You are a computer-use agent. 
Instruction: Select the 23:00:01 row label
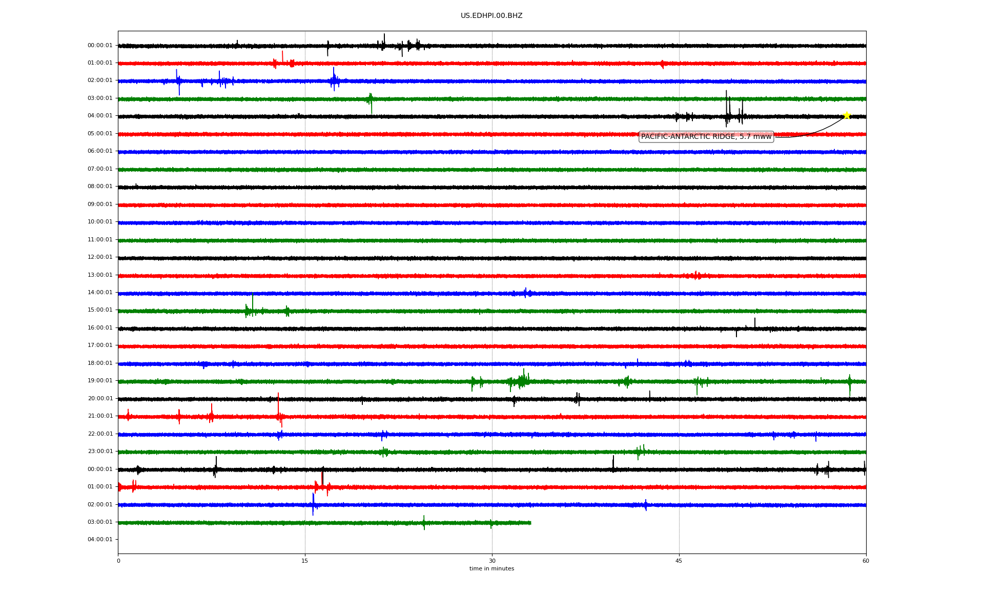point(100,452)
